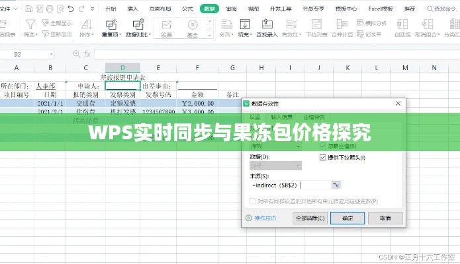The image size is (460, 264).
Task: Click the Redo arrow icon
Action: point(81,9)
